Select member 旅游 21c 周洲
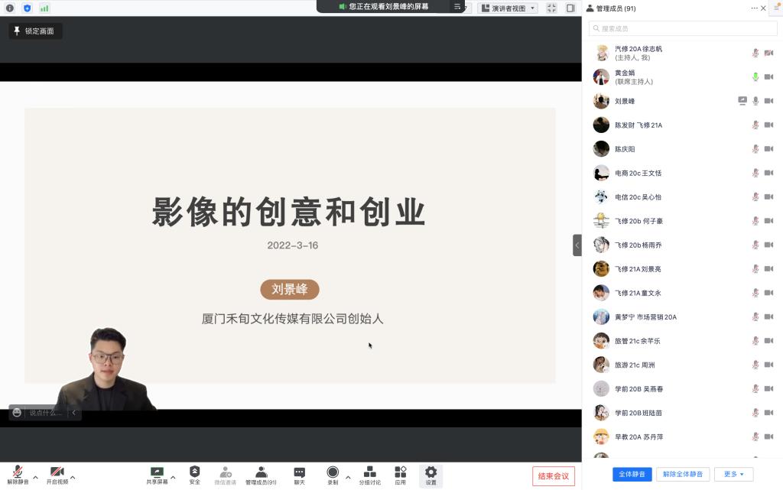This screenshot has width=783, height=490. coord(683,365)
